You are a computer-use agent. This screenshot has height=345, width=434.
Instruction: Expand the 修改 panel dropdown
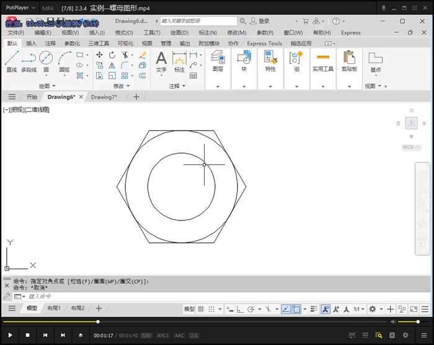click(122, 86)
